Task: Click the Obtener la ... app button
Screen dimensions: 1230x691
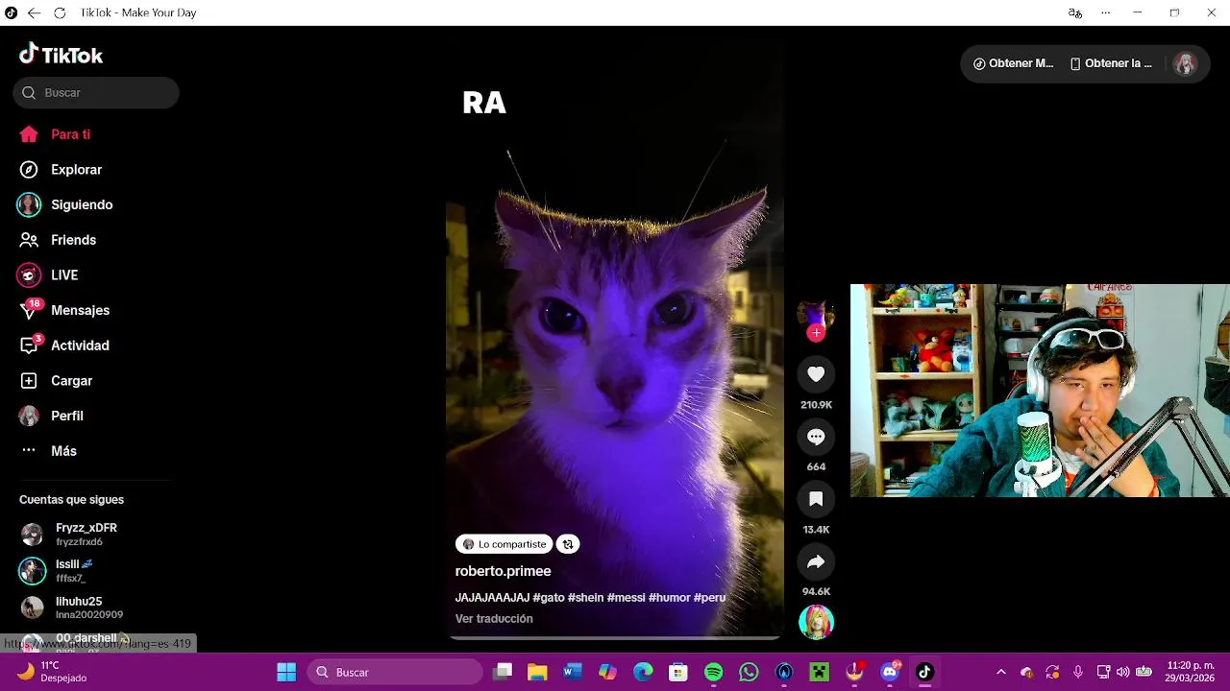Action: tap(1111, 63)
